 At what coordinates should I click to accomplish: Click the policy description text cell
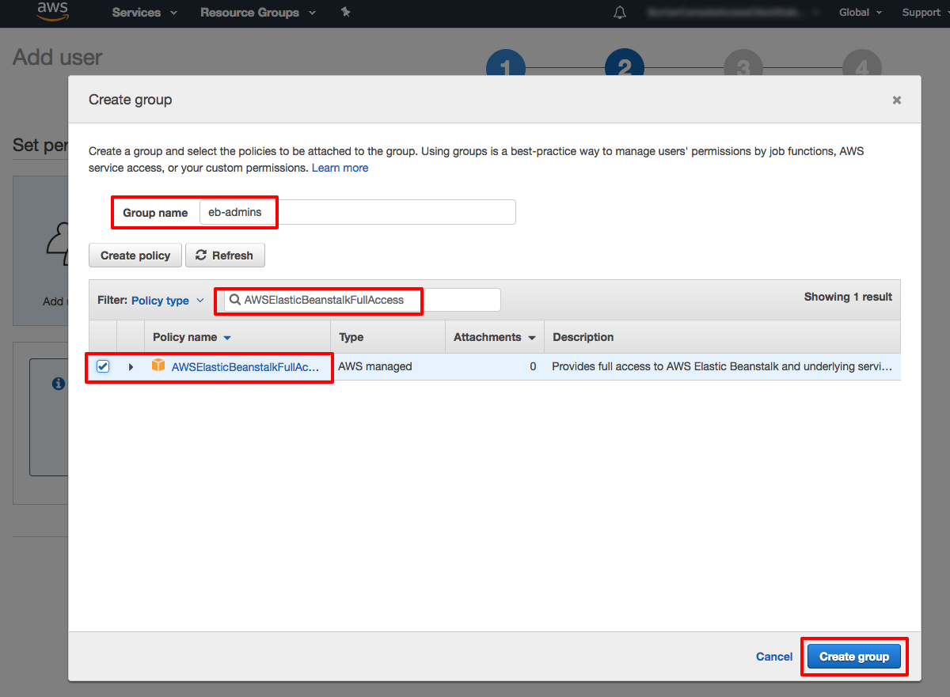click(x=722, y=366)
